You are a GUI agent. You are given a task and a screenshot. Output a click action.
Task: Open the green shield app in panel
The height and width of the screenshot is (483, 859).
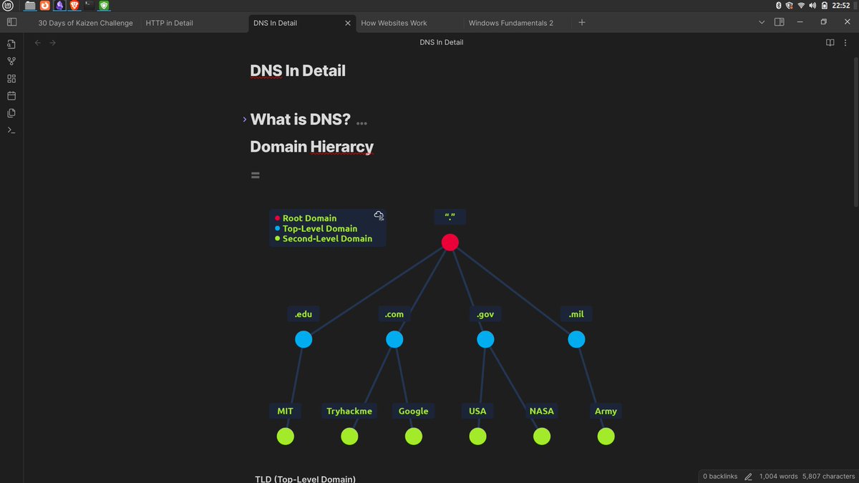tap(104, 6)
